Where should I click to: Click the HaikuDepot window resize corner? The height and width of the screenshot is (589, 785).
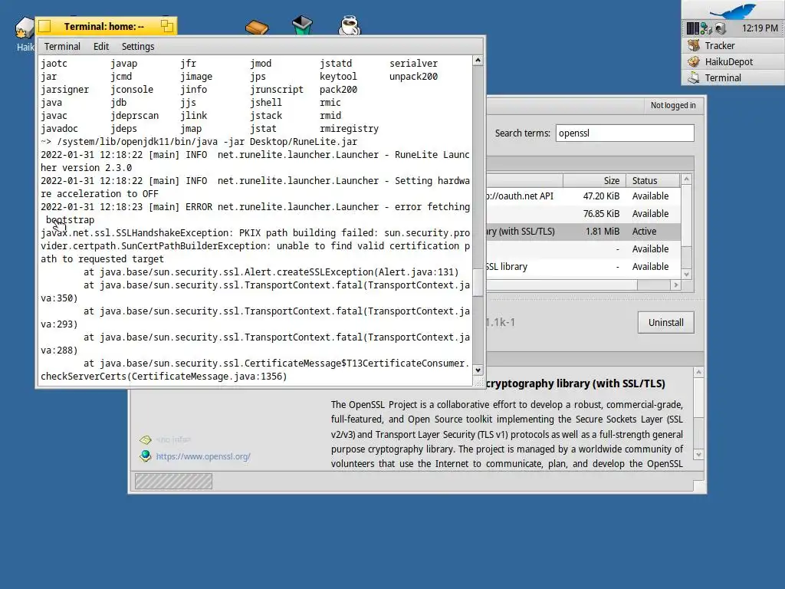pyautogui.click(x=700, y=487)
